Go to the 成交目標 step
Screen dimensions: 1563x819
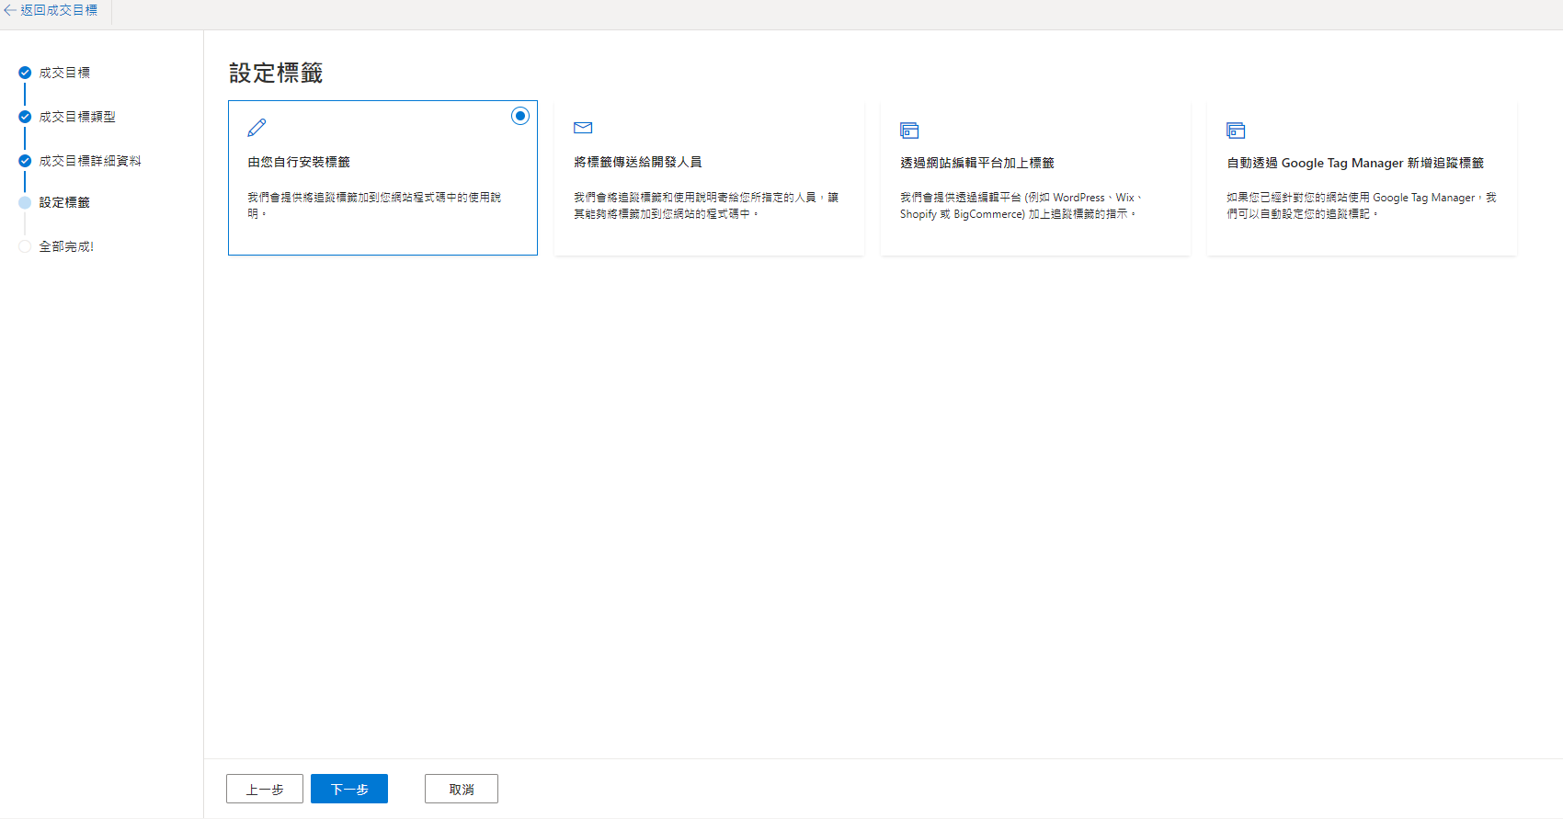click(x=64, y=73)
